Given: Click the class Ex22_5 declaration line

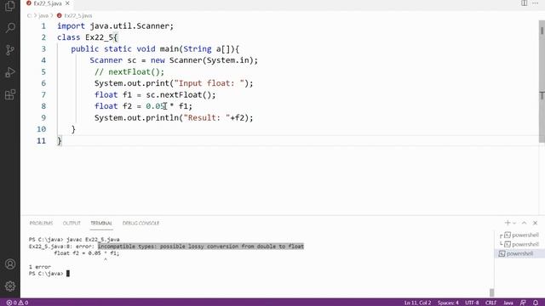Looking at the screenshot, I should point(88,37).
